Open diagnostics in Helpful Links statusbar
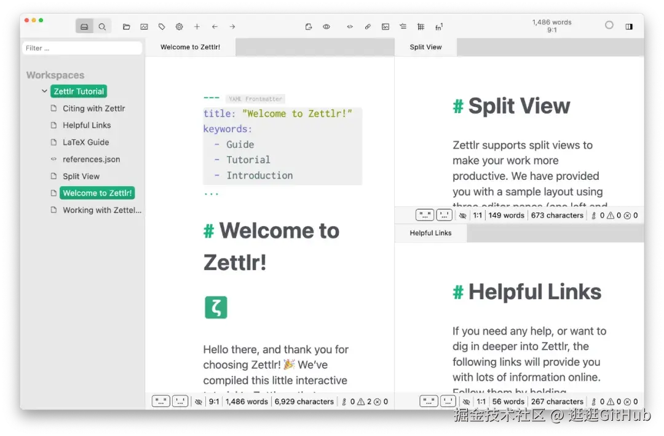 click(x=614, y=402)
